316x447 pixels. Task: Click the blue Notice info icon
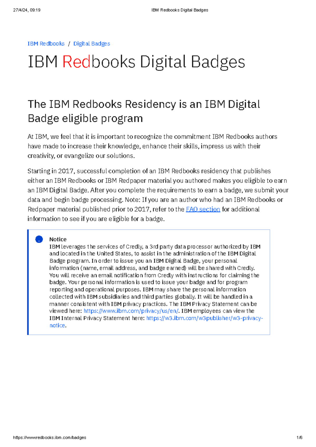[x=39, y=239]
